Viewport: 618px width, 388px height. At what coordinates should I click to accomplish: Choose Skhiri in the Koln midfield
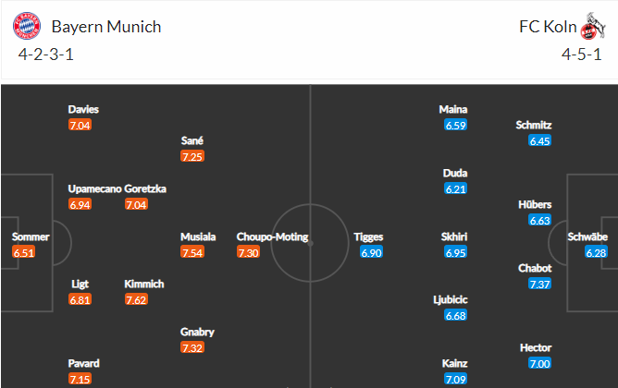tap(454, 236)
